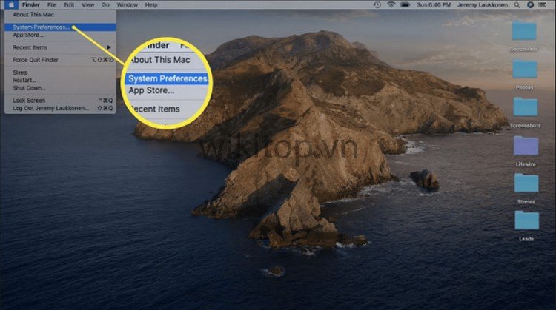The height and width of the screenshot is (310, 556).
Task: Click the Lifewire folder icon
Action: 525,146
